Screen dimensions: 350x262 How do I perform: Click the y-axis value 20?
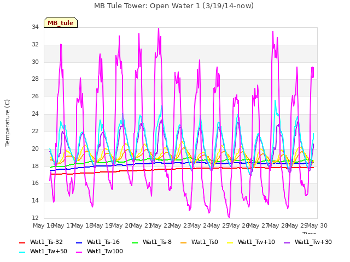[x=35, y=148]
